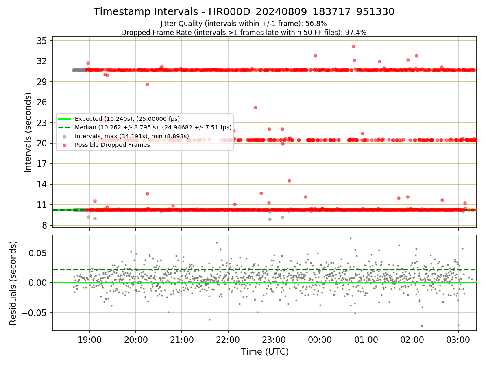The image size is (488, 366).
Task: Click the solid green Expected line legend swatch
Action: (64, 119)
